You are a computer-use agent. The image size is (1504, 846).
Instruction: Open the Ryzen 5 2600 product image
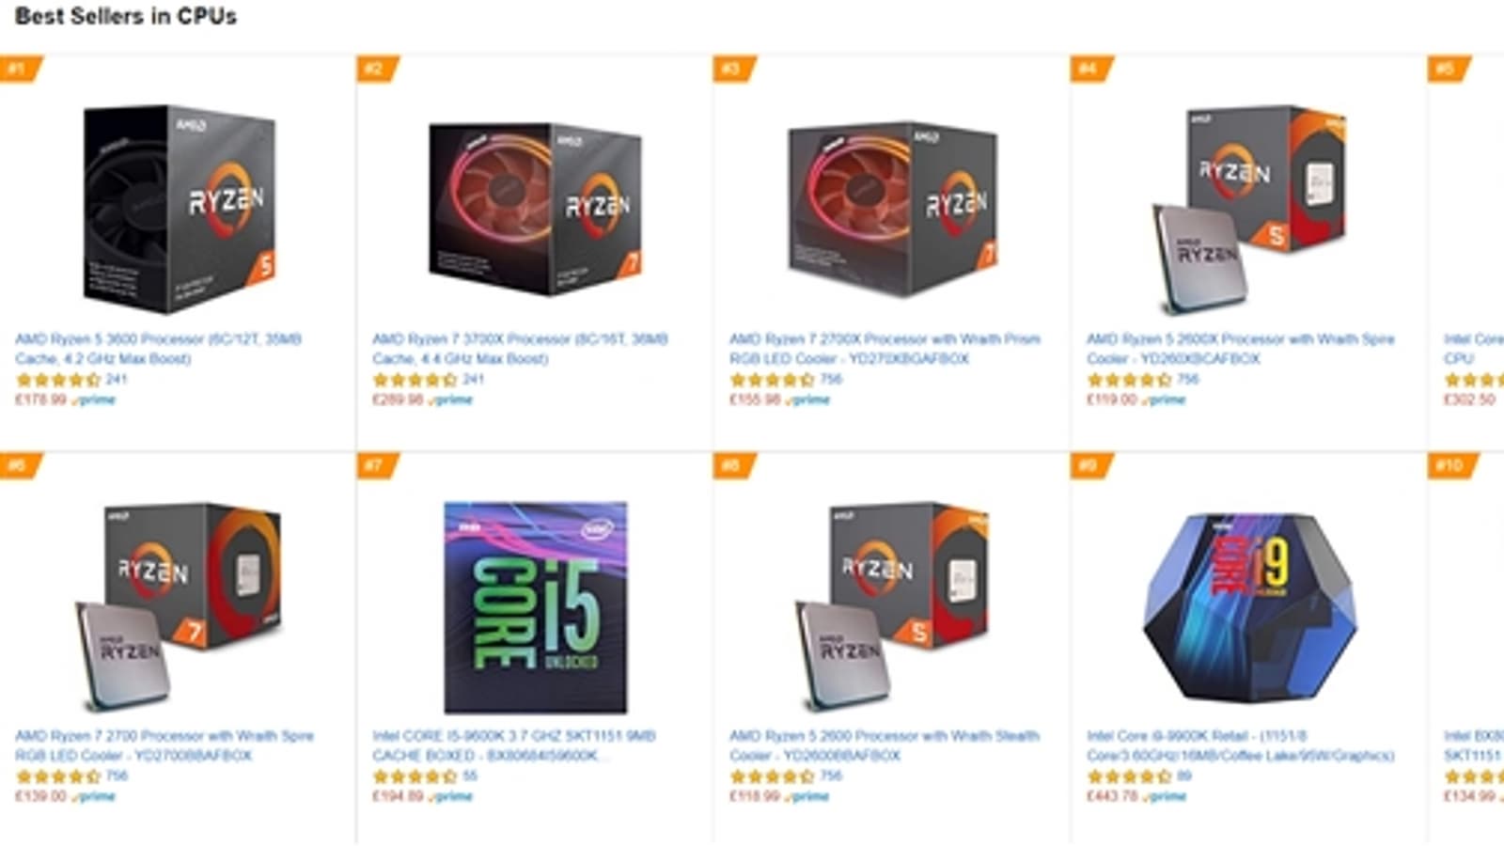point(893,606)
